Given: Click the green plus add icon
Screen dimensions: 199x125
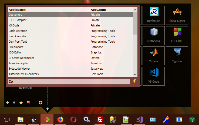Looking at the screenshot, I should coord(8,103).
